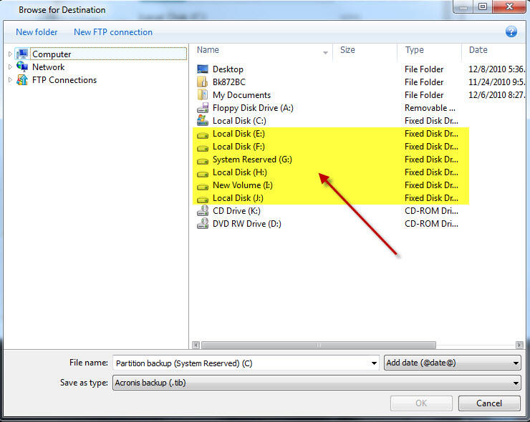The image size is (530, 422).
Task: Click the Desktop folder icon
Action: pos(203,69)
